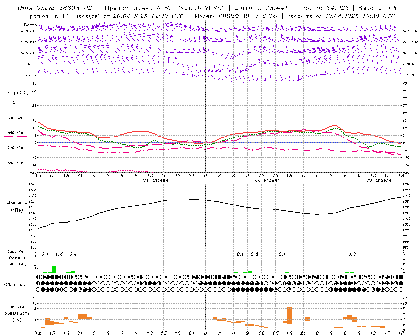420x336 pixels.
Task: Click the "(мм/1ч.)" precipitation unit label
Action: [17, 264]
